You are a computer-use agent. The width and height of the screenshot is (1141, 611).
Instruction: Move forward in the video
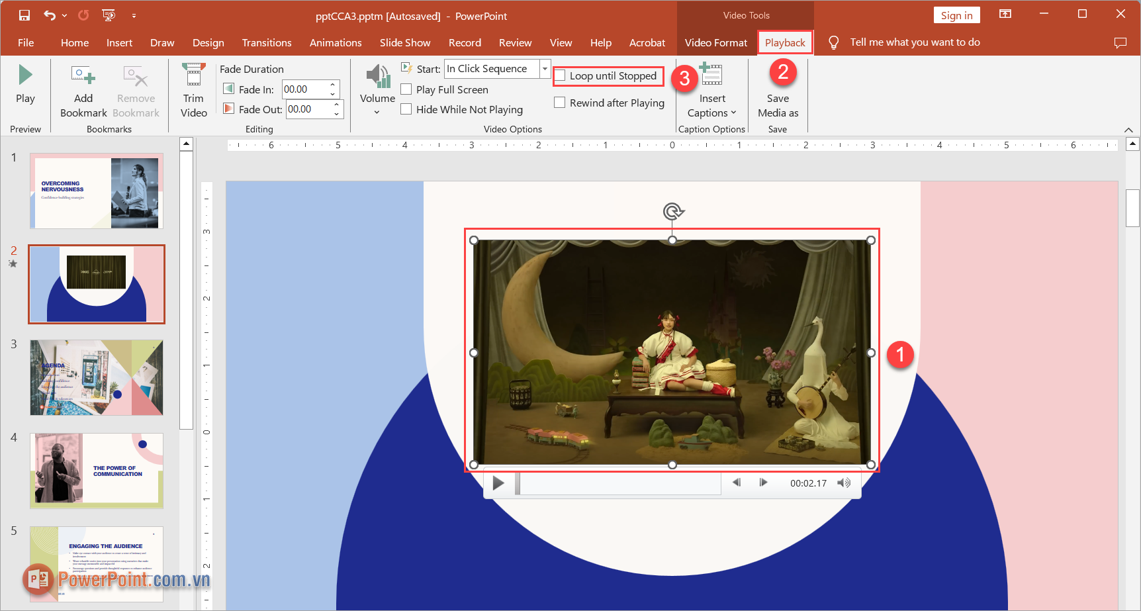(x=763, y=483)
